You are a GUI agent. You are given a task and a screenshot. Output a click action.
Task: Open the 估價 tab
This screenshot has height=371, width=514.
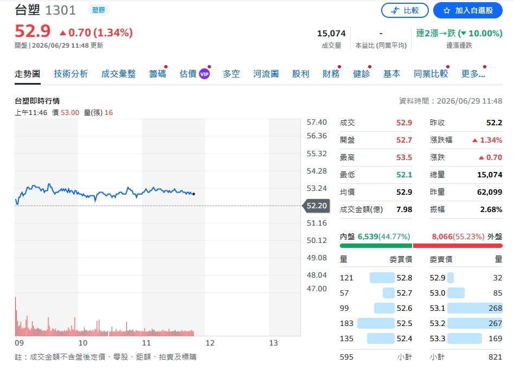point(188,74)
